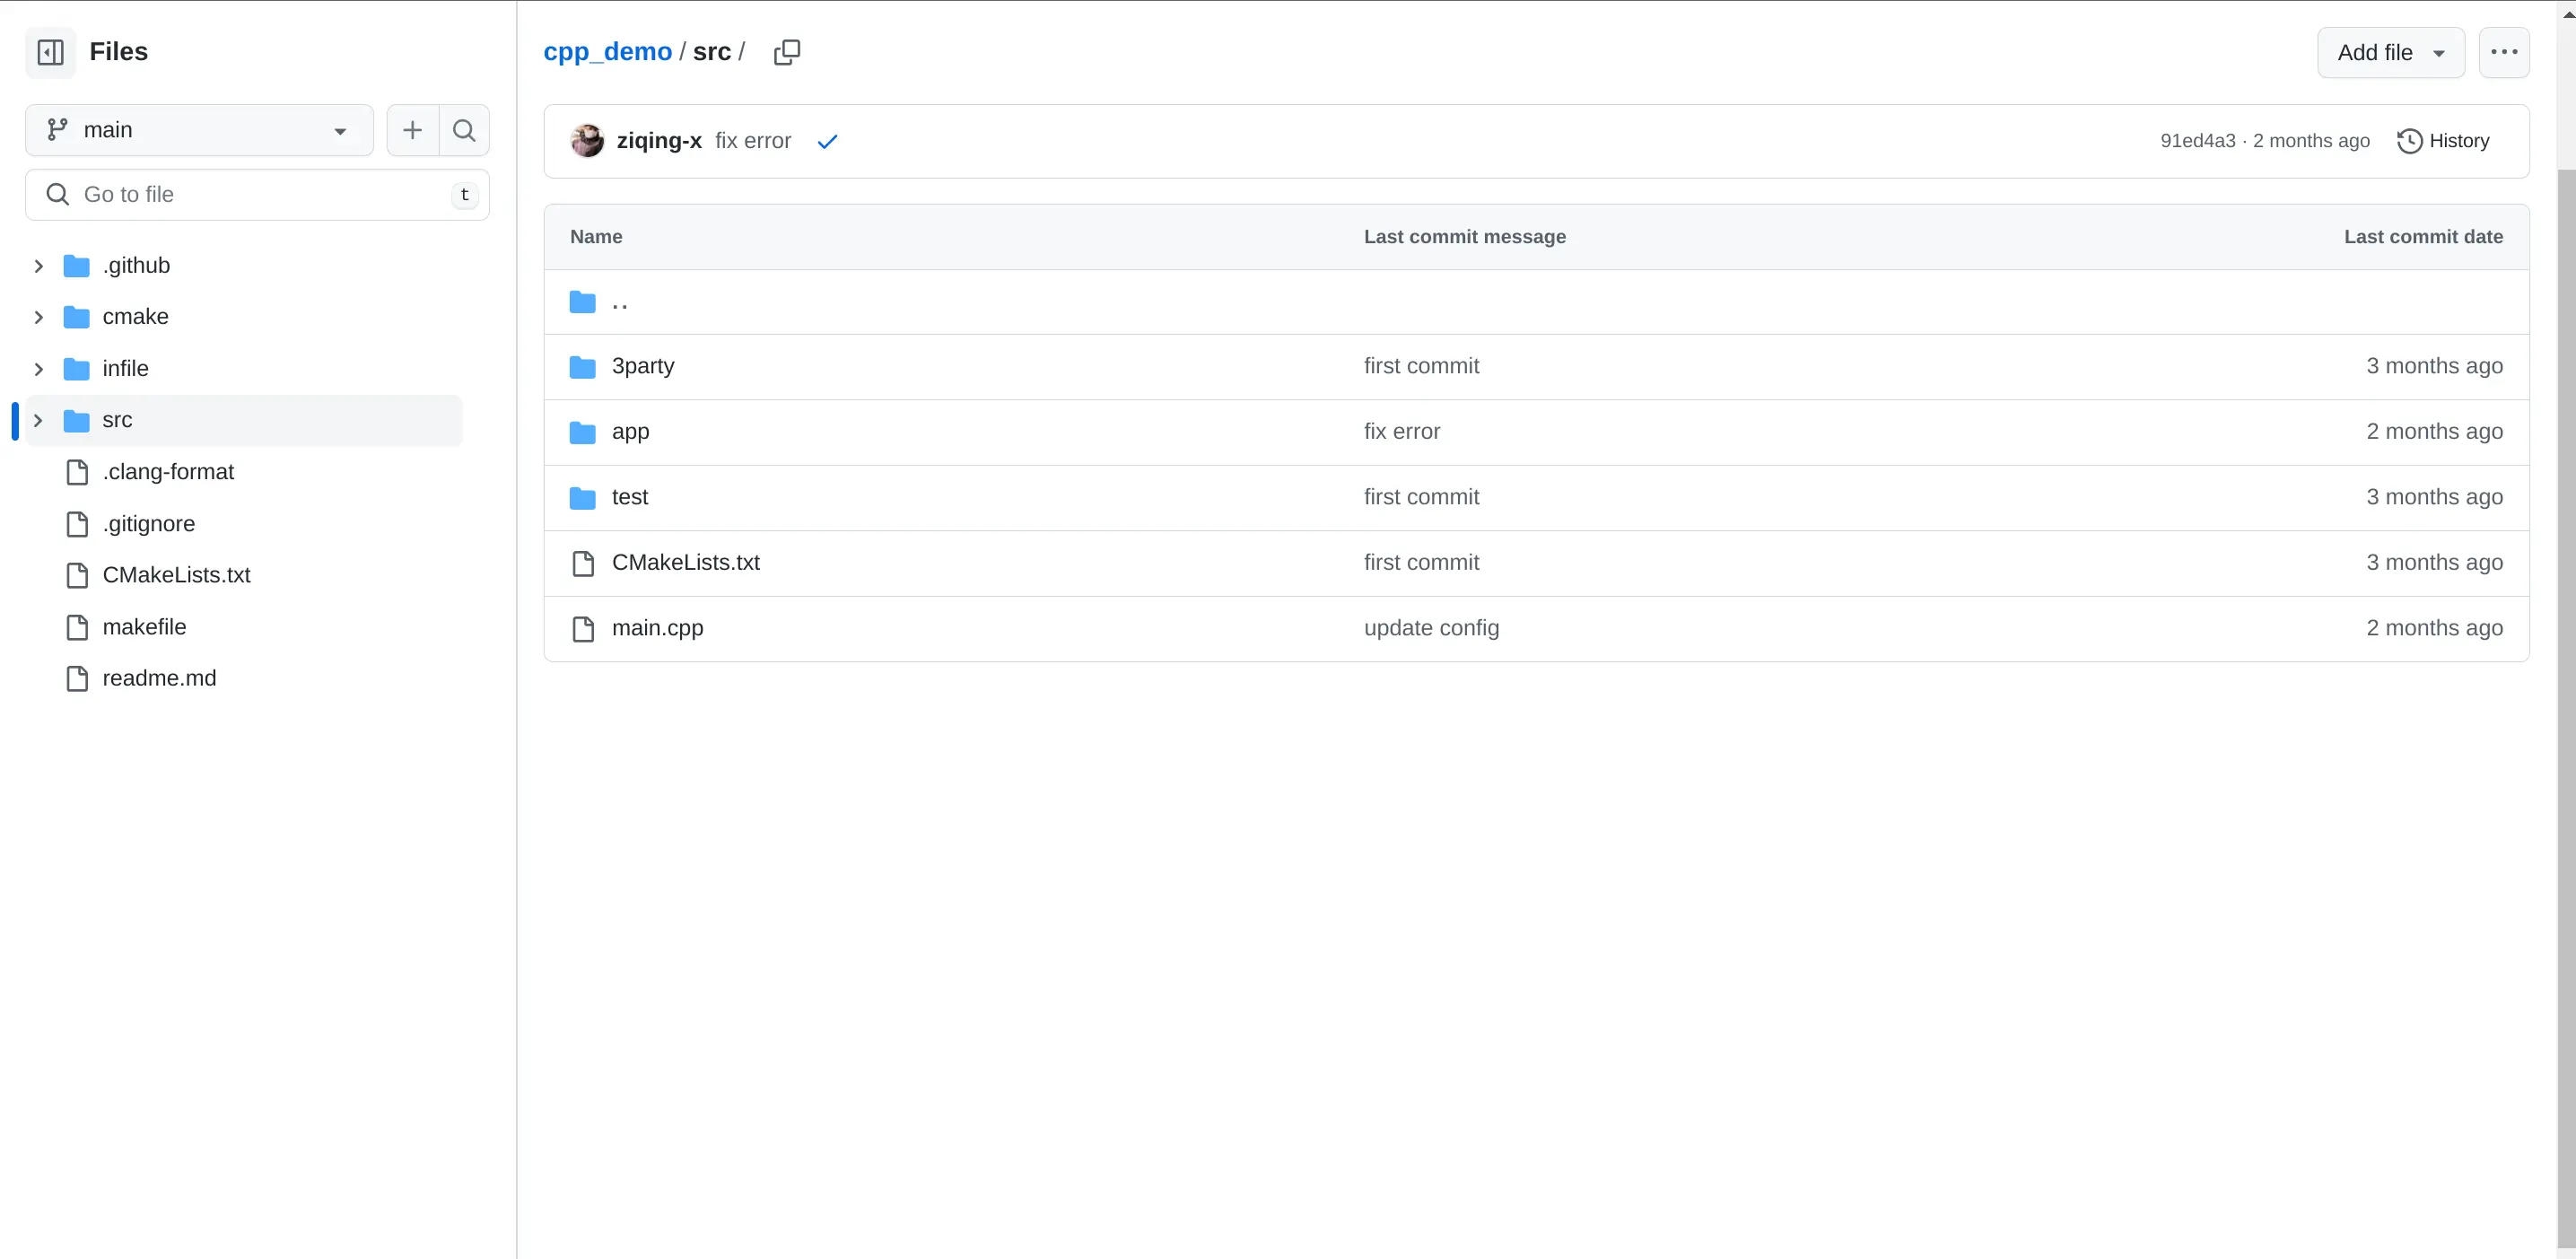Open ziqing-x author profile link

pos(659,141)
